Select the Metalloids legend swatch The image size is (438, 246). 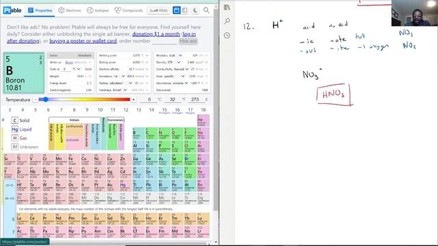103,134
